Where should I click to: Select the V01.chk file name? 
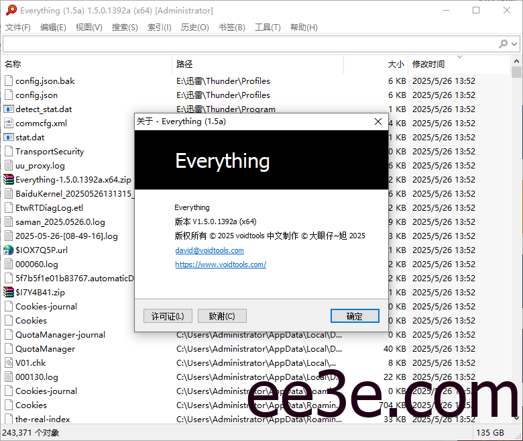point(30,363)
